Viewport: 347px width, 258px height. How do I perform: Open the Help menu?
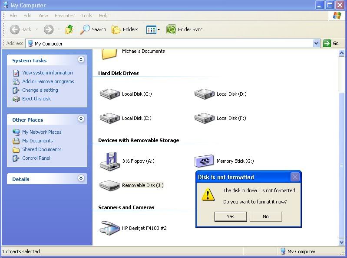pos(103,16)
